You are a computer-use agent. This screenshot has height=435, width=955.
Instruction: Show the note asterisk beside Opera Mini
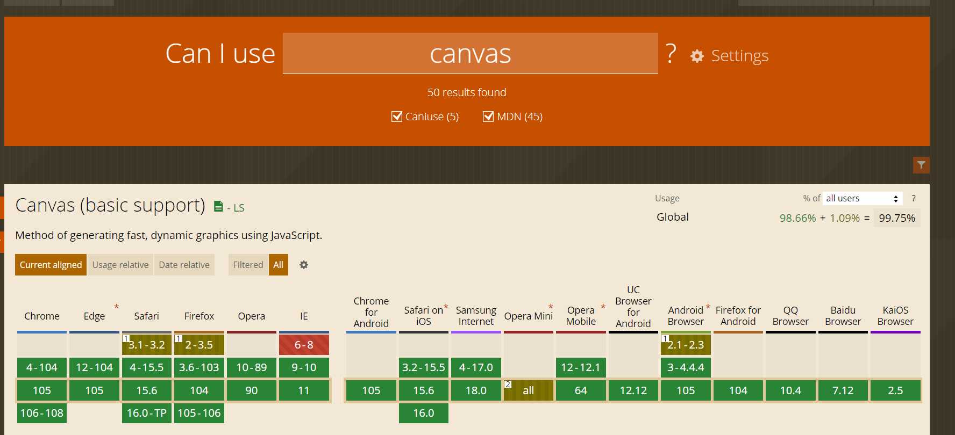point(551,307)
